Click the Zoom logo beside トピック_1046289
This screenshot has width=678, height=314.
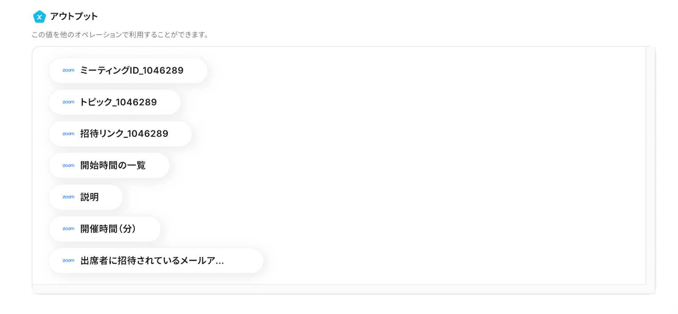click(68, 102)
